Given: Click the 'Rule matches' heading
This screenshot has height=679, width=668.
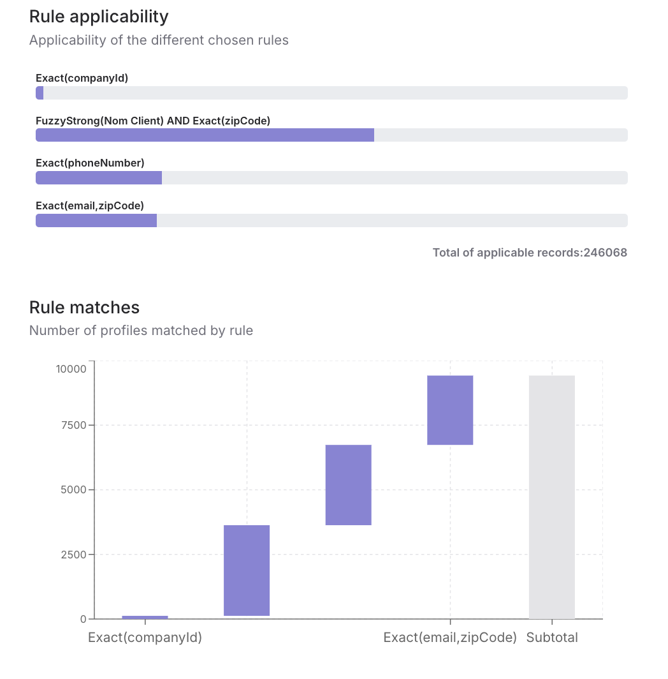Looking at the screenshot, I should pos(84,308).
